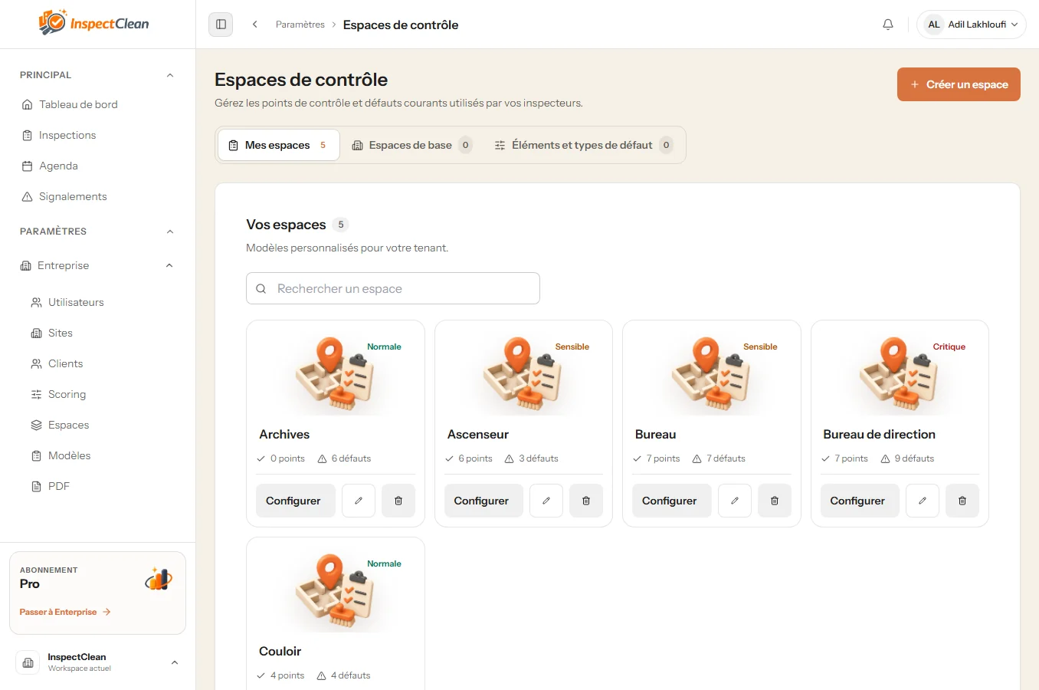Edit the Bureau de direction space
The image size is (1039, 690).
point(923,501)
